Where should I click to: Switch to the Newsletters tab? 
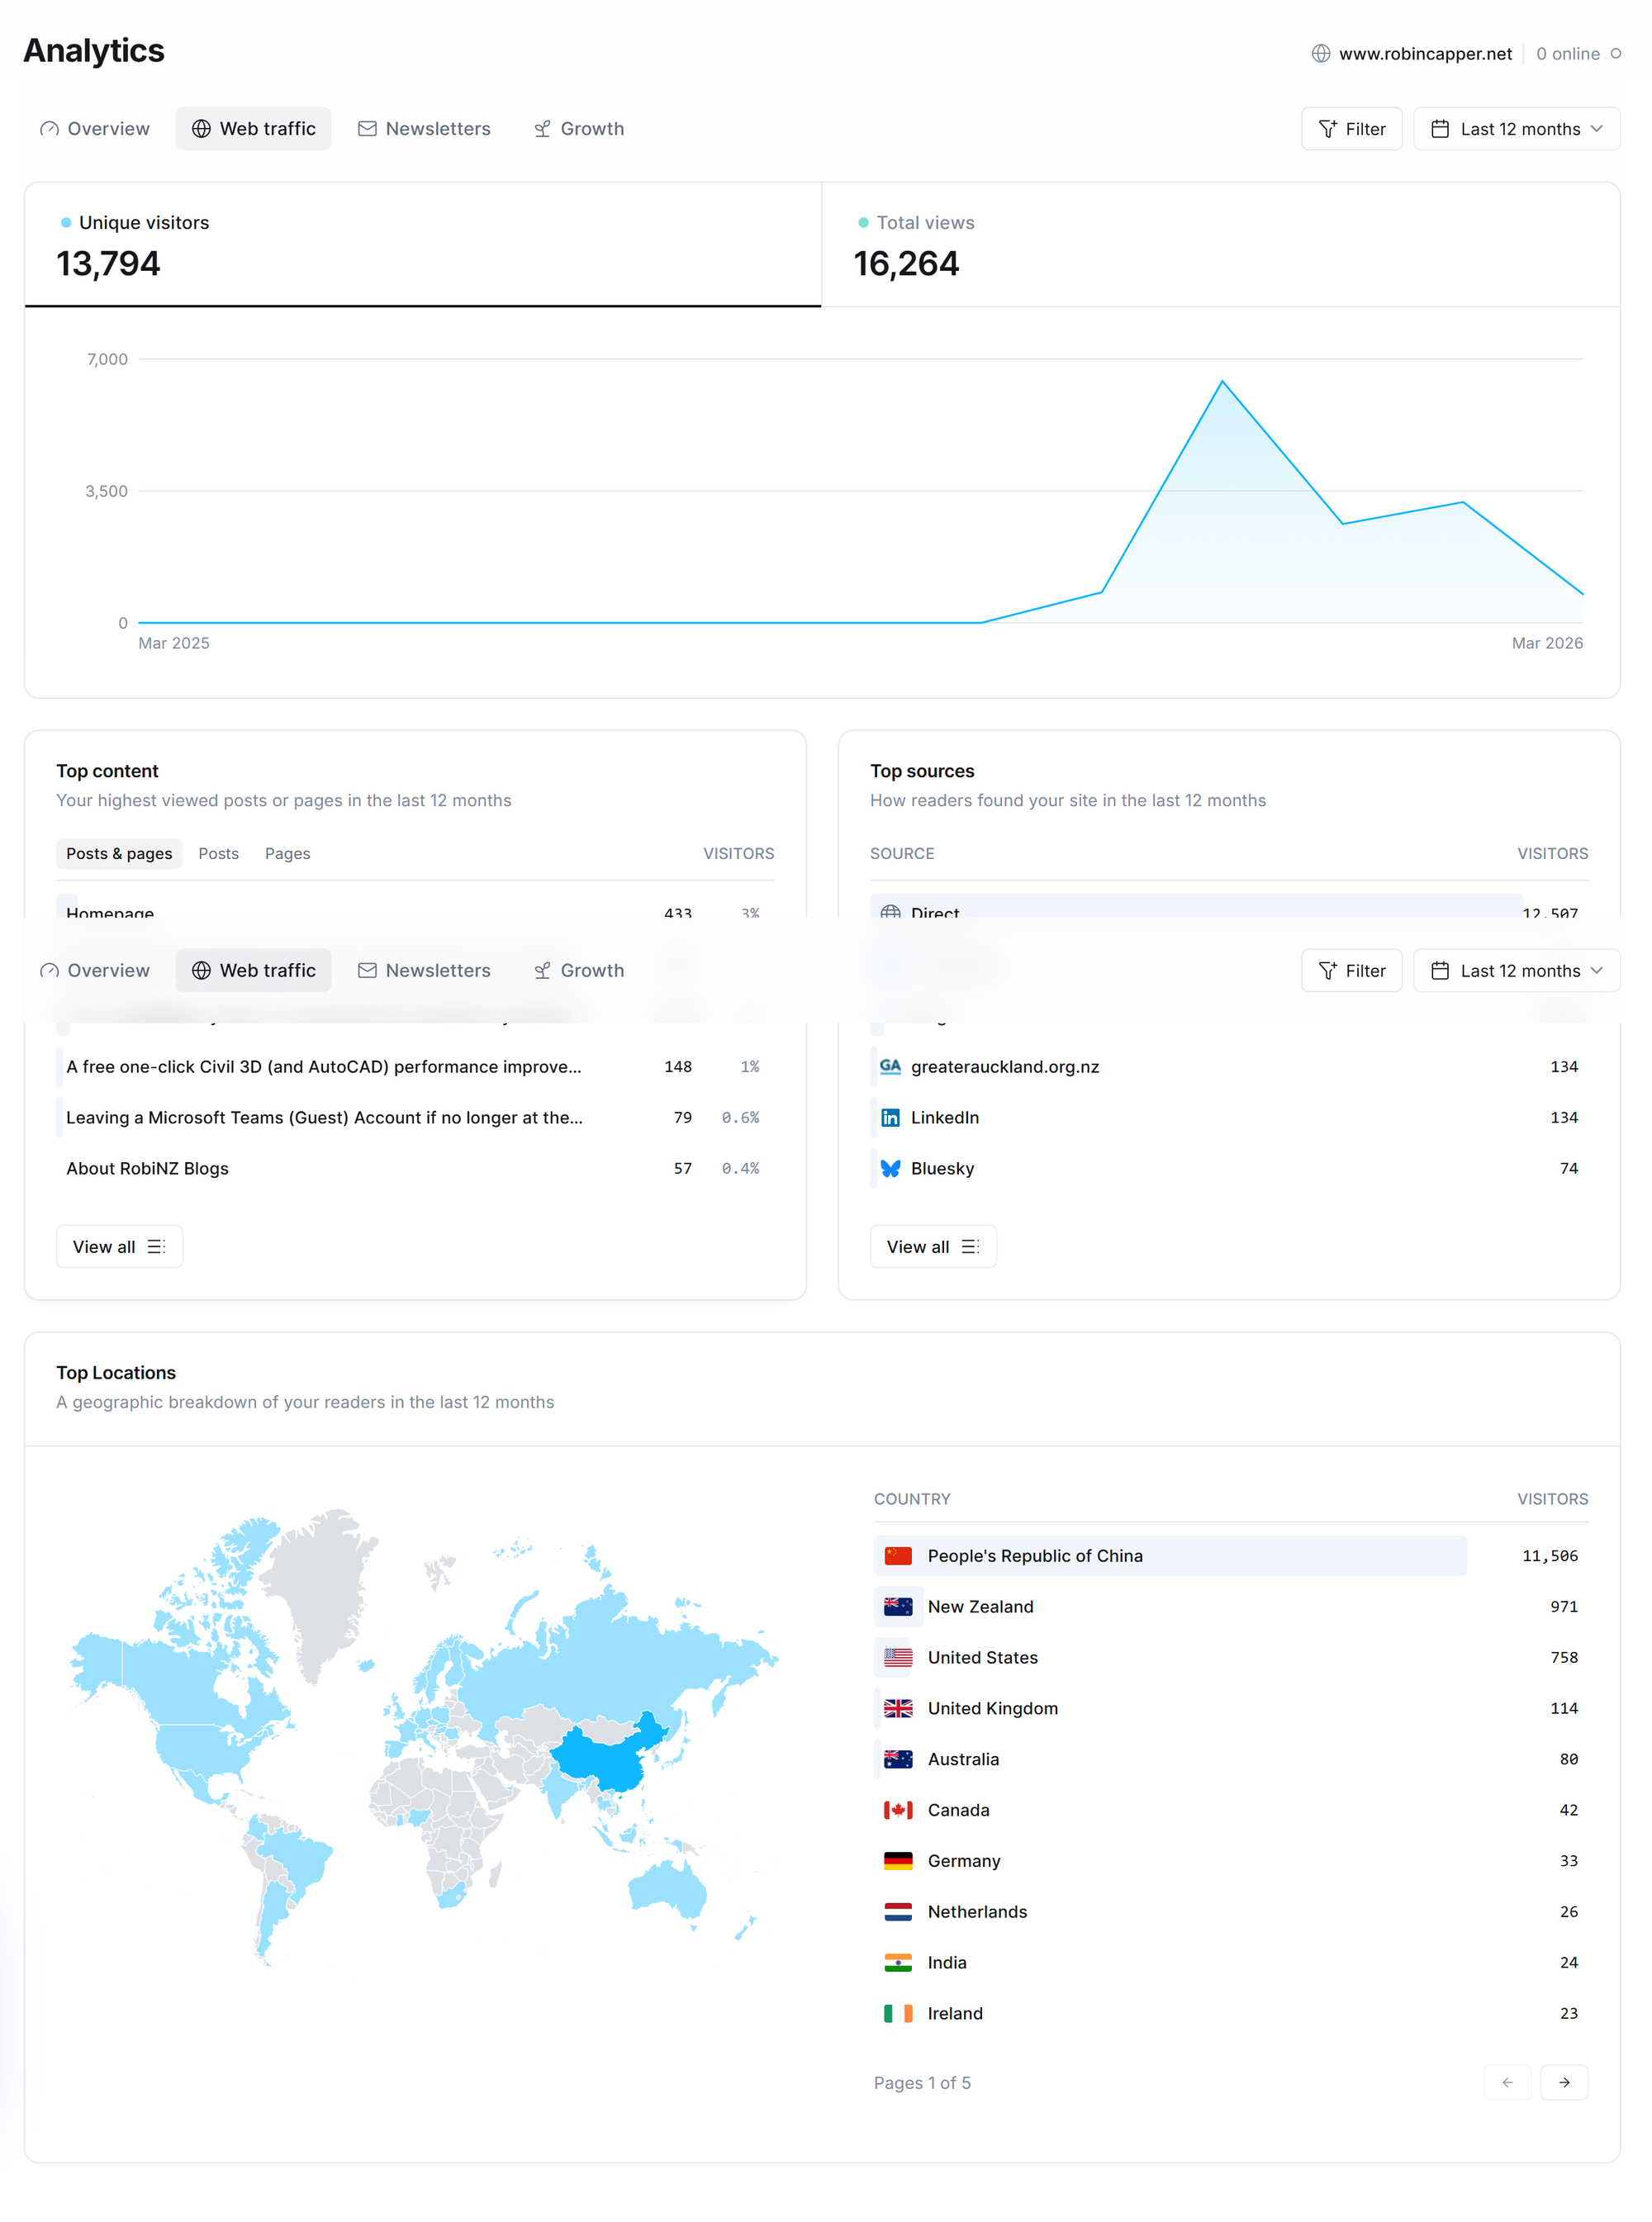(438, 128)
